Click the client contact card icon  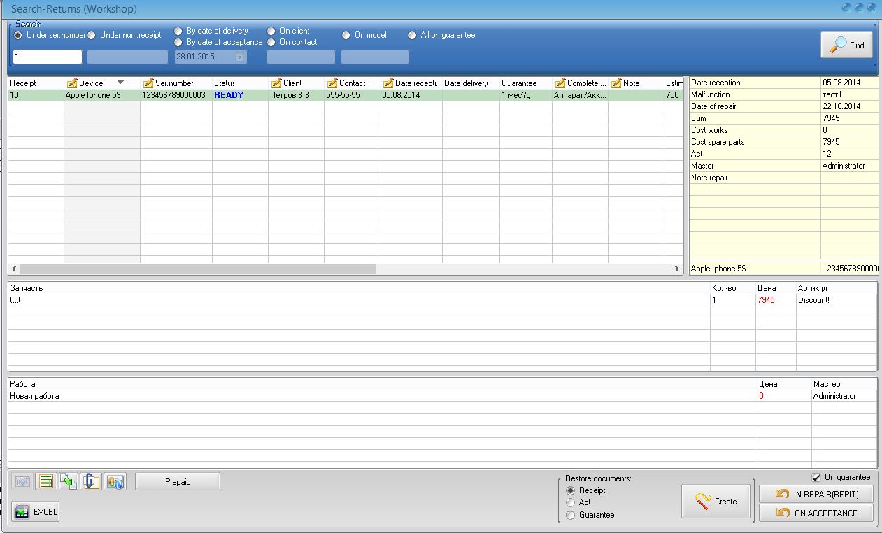(x=115, y=481)
